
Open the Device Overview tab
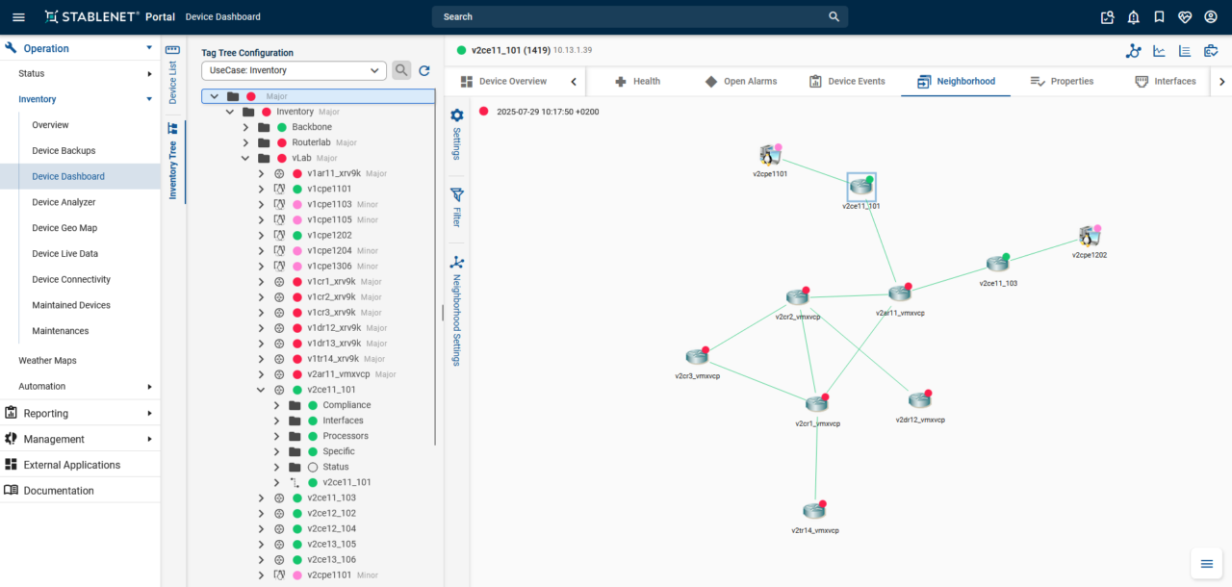[503, 82]
